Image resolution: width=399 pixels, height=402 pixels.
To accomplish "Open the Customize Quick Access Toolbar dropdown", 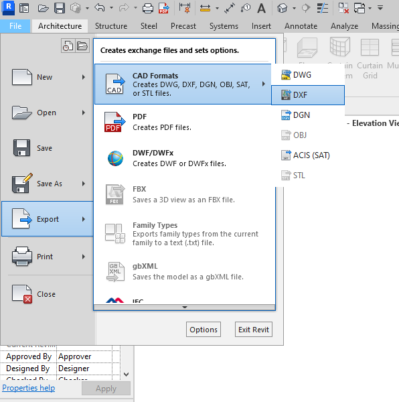I will [x=380, y=8].
